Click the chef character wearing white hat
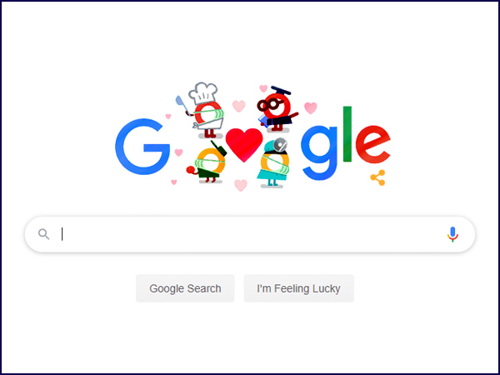Screen dimensions: 500x375 pos(204,110)
